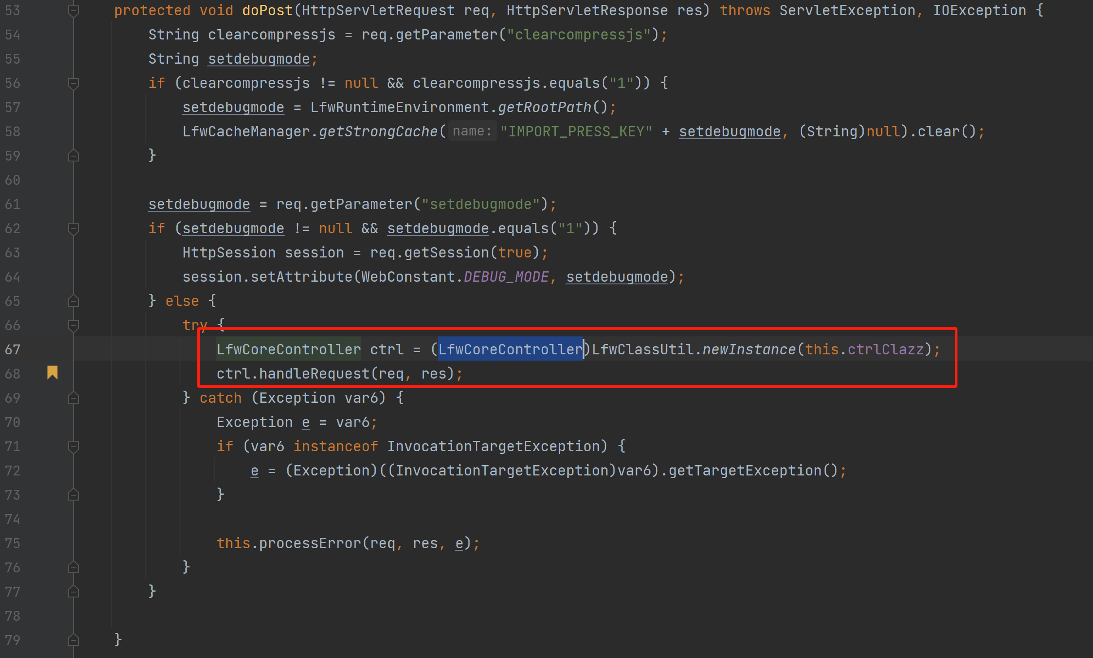
Task: Click the name: parameter hint in getStrongCache
Action: (x=472, y=131)
